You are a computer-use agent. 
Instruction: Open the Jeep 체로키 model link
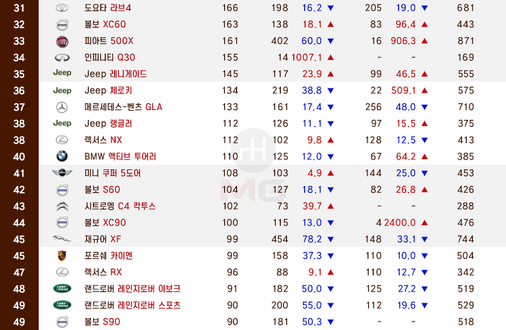108,90
